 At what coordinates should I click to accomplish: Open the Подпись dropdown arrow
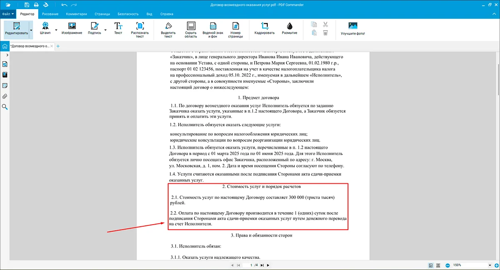click(105, 30)
